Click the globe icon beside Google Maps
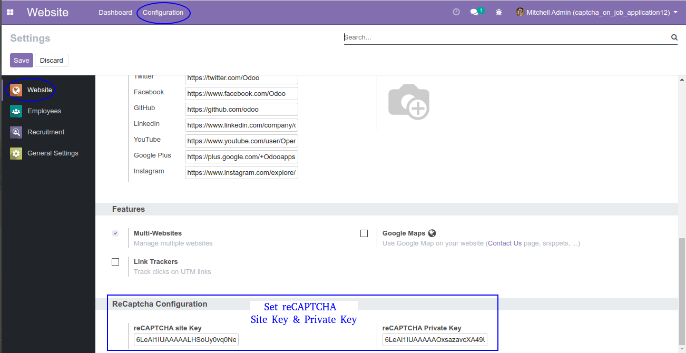Screen dimensions: 686x353 432,233
